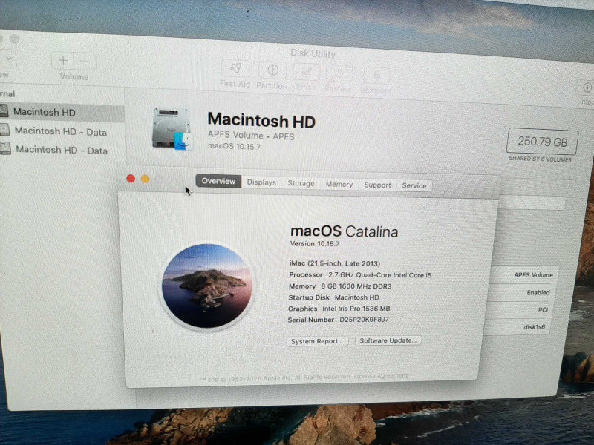Click the PCI value in Disk Utility table
Screen dimensions: 594x445
click(543, 309)
